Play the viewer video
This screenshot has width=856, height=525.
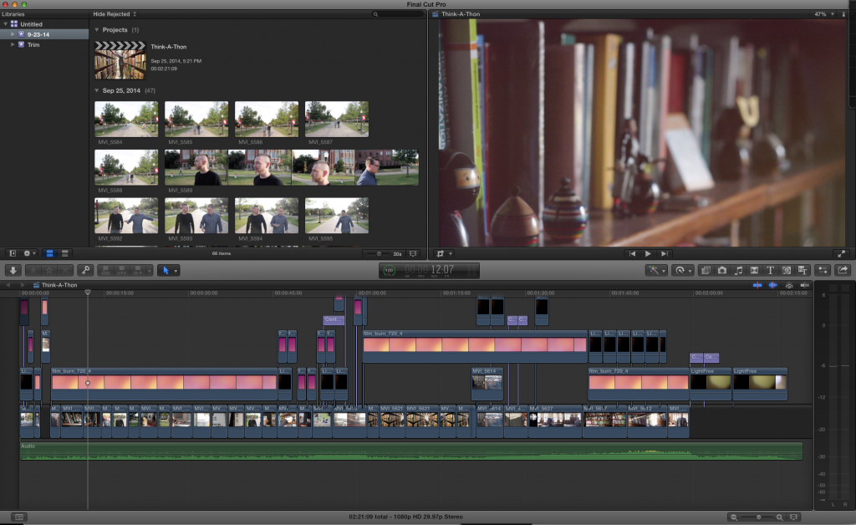coord(648,253)
